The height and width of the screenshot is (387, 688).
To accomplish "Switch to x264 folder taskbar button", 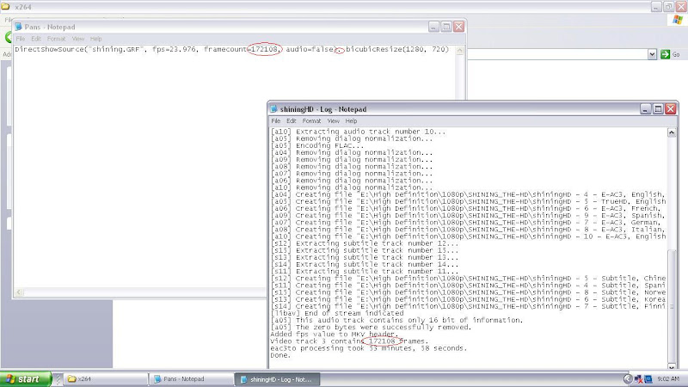I will 105,379.
